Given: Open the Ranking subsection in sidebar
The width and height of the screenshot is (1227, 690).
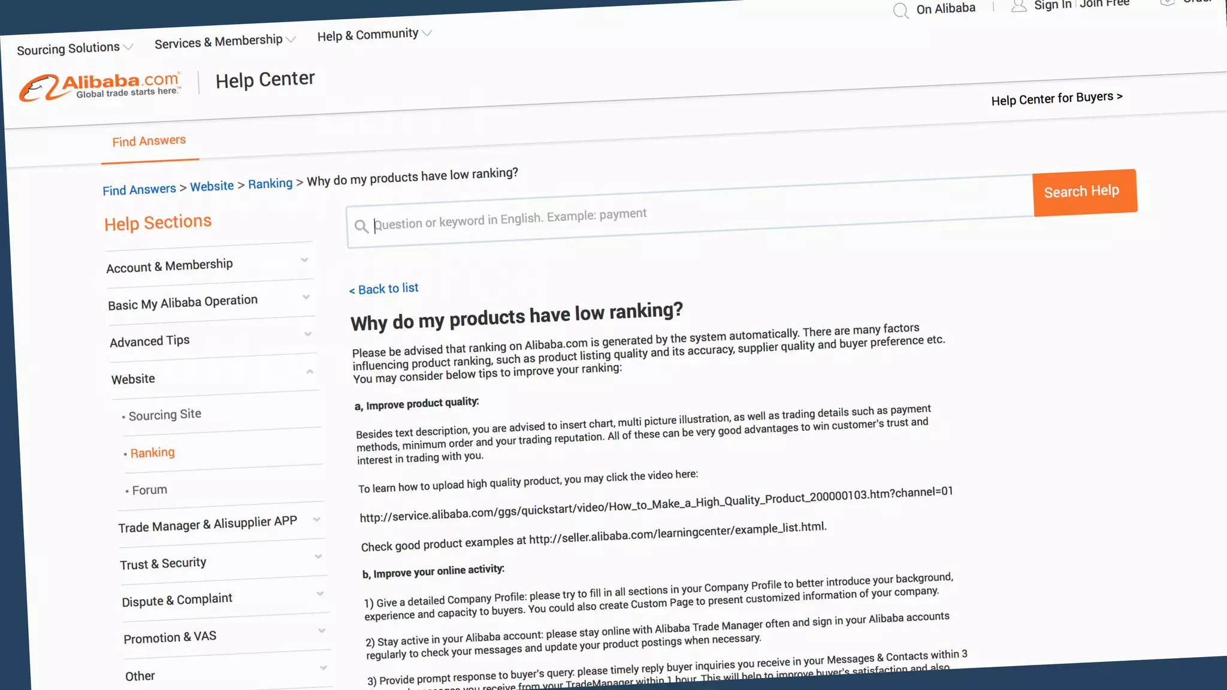Looking at the screenshot, I should click(x=152, y=453).
